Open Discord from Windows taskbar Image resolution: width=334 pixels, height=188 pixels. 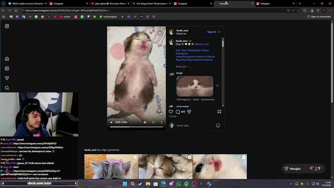171,184
